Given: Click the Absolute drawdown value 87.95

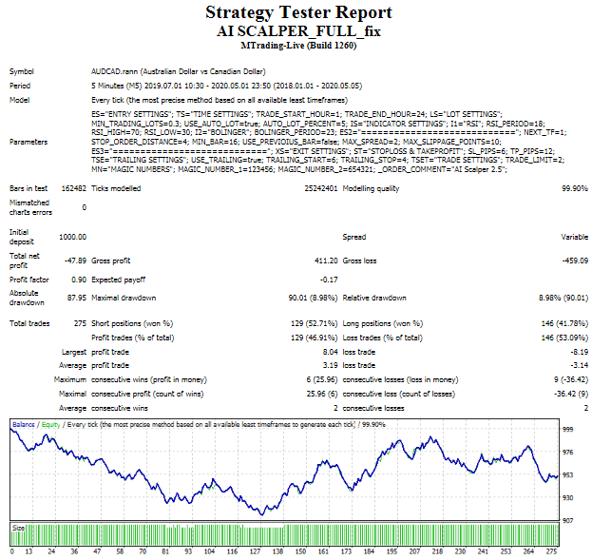Looking at the screenshot, I should [x=77, y=298].
